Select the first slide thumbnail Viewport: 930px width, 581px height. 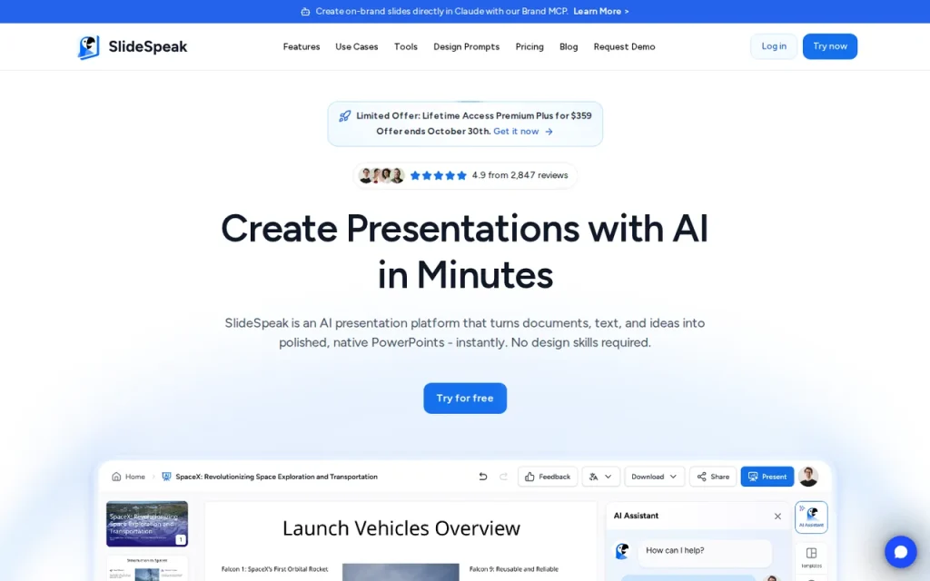coord(147,524)
